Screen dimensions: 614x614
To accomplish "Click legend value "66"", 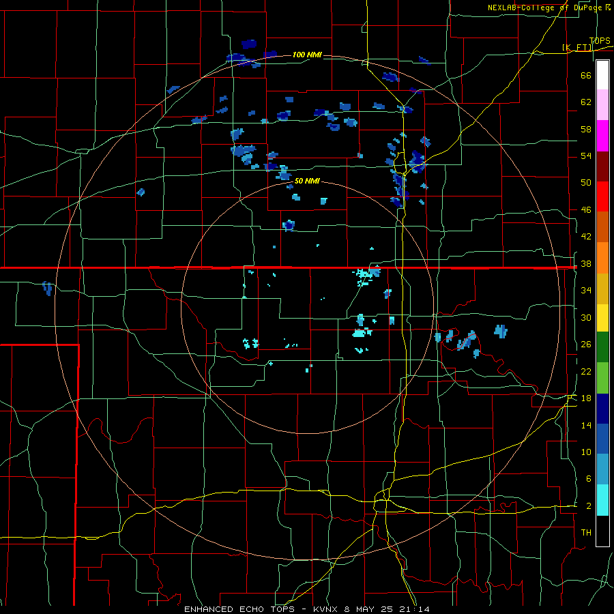I will pyautogui.click(x=586, y=75).
